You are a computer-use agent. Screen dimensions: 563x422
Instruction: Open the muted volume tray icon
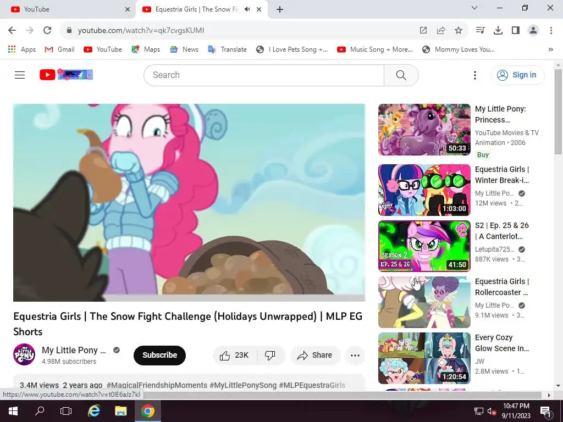[x=492, y=411]
